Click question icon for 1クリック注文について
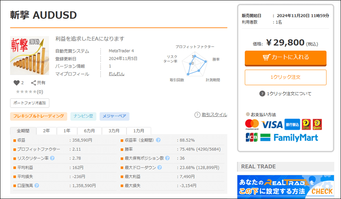 262,94
